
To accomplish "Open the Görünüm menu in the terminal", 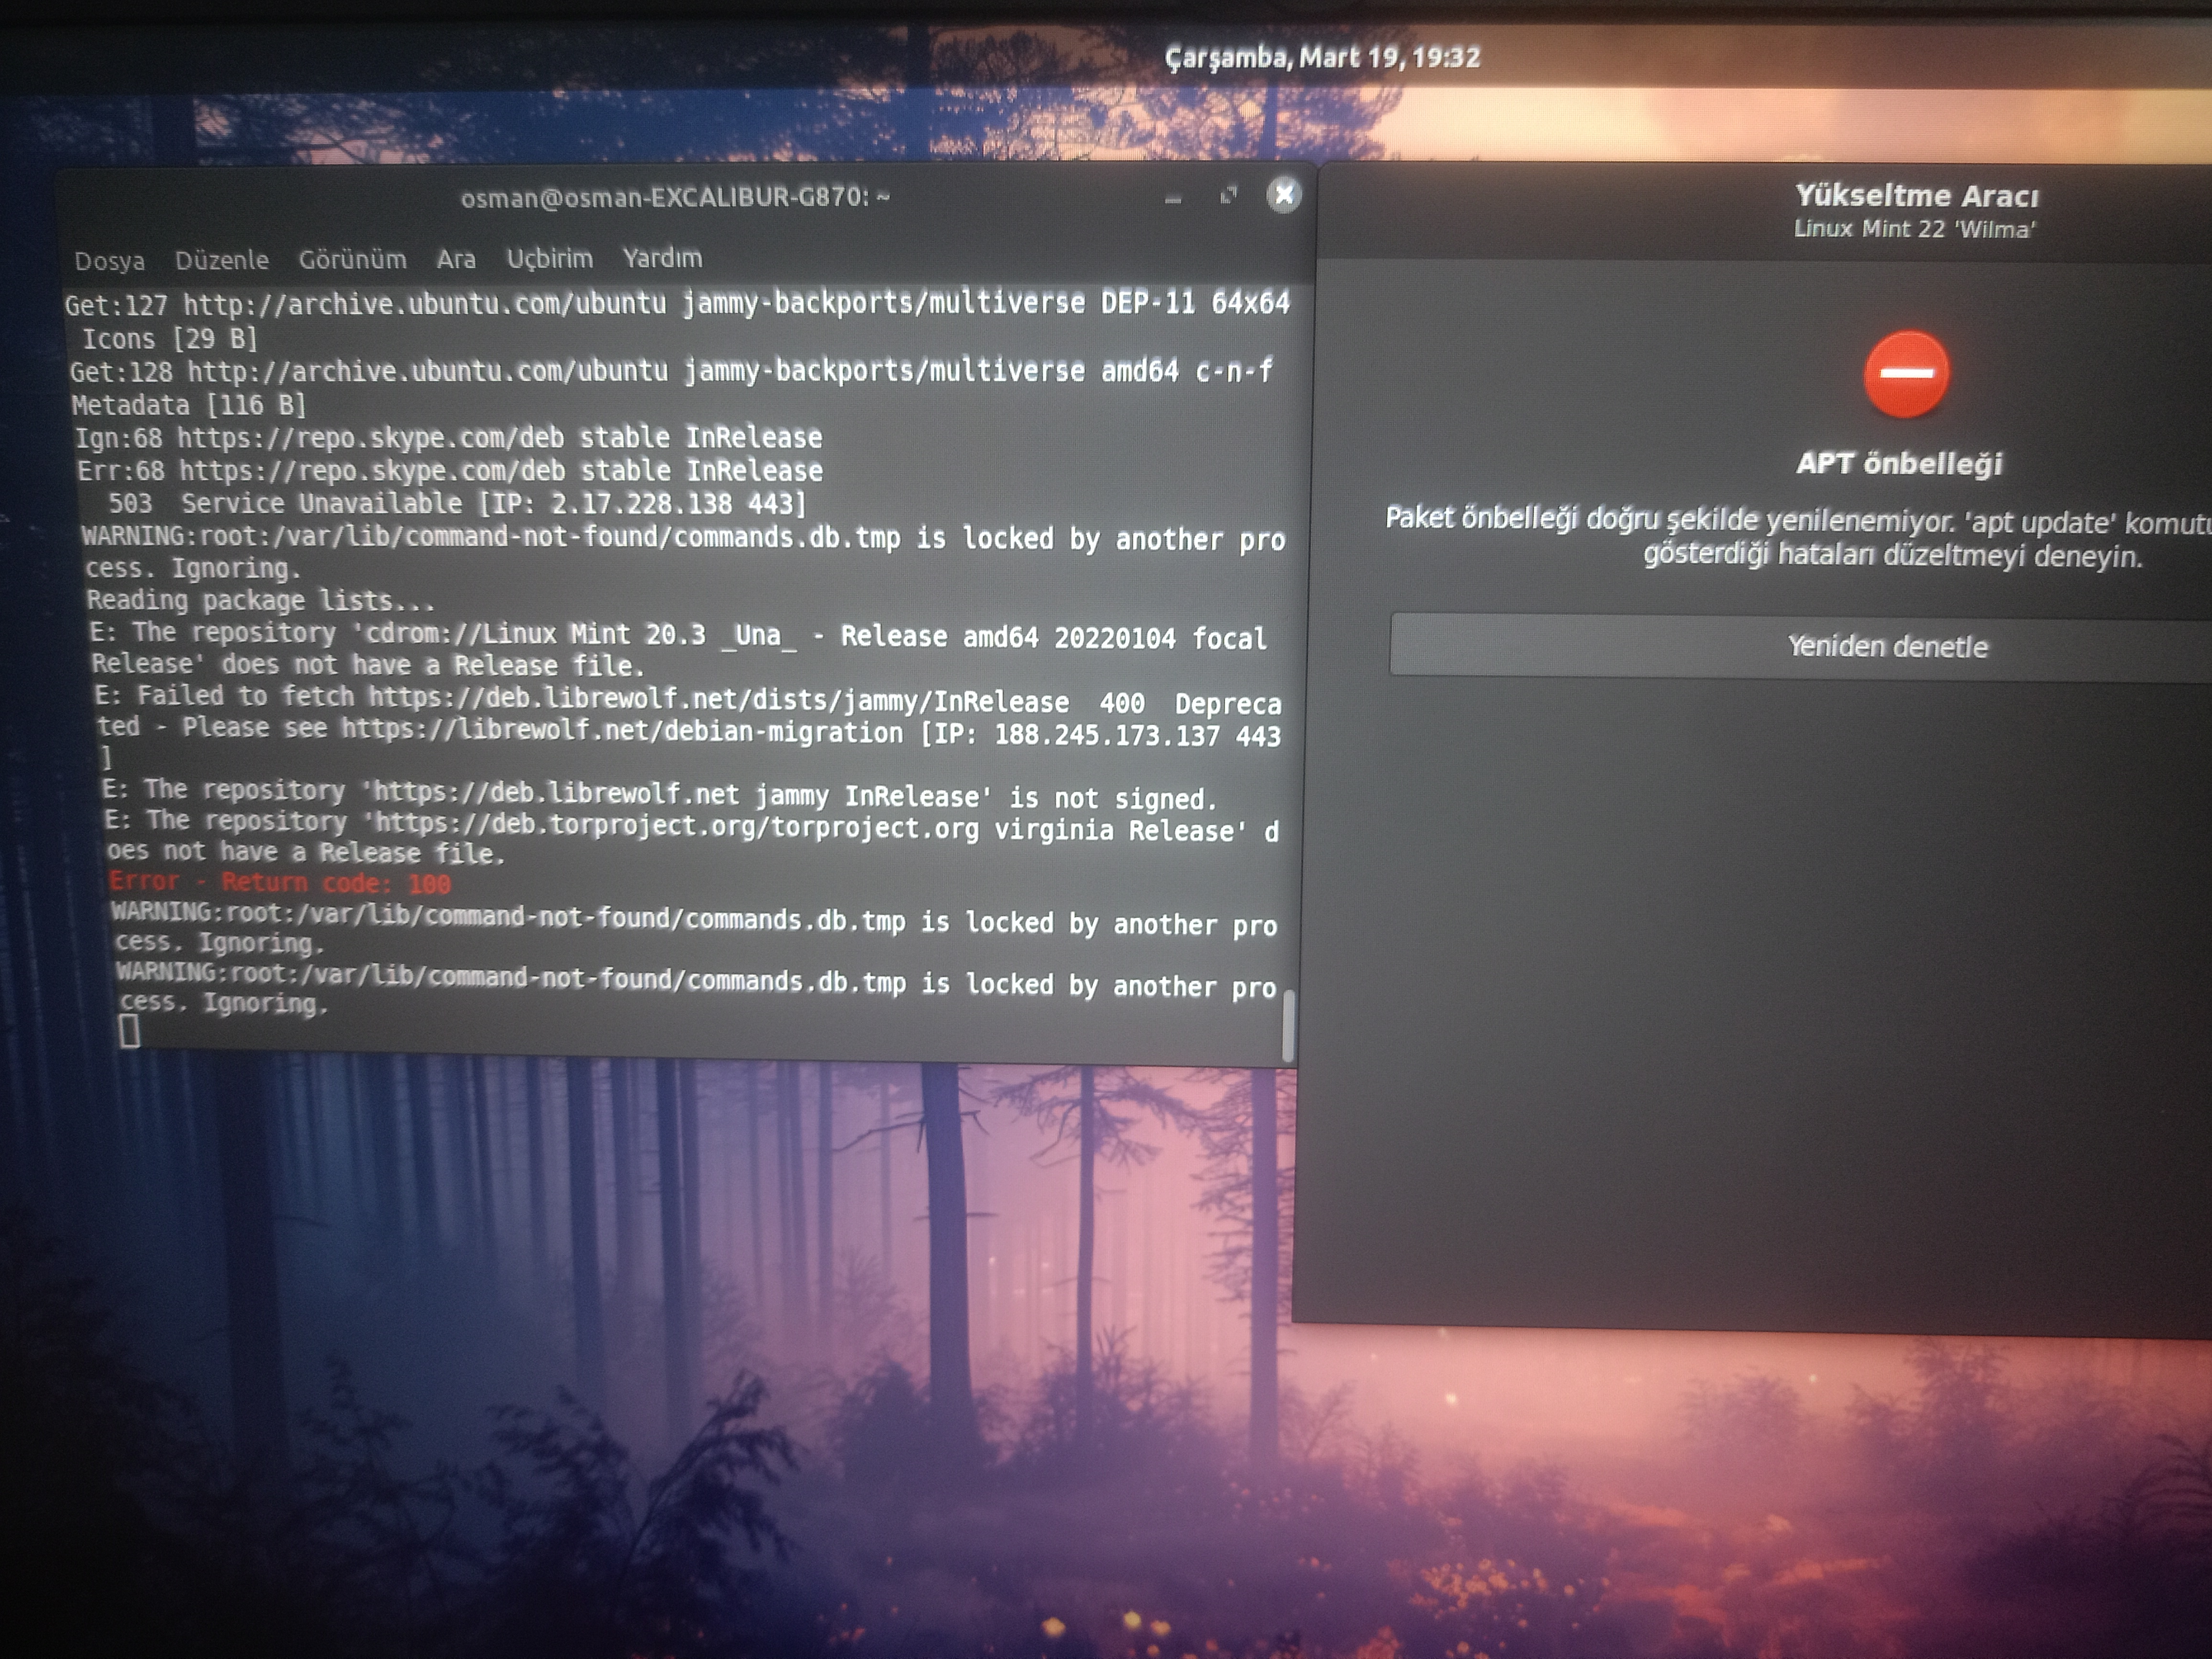I will (x=352, y=259).
